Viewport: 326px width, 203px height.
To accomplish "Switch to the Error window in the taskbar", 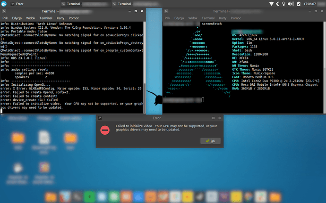I will point(19,4).
